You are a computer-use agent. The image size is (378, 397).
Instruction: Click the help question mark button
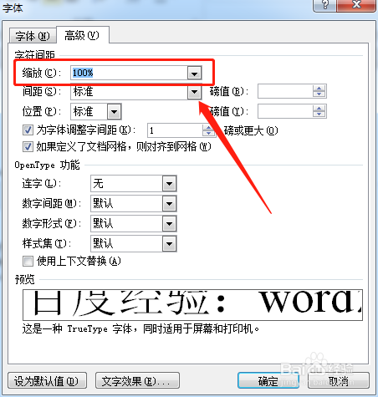point(324,5)
